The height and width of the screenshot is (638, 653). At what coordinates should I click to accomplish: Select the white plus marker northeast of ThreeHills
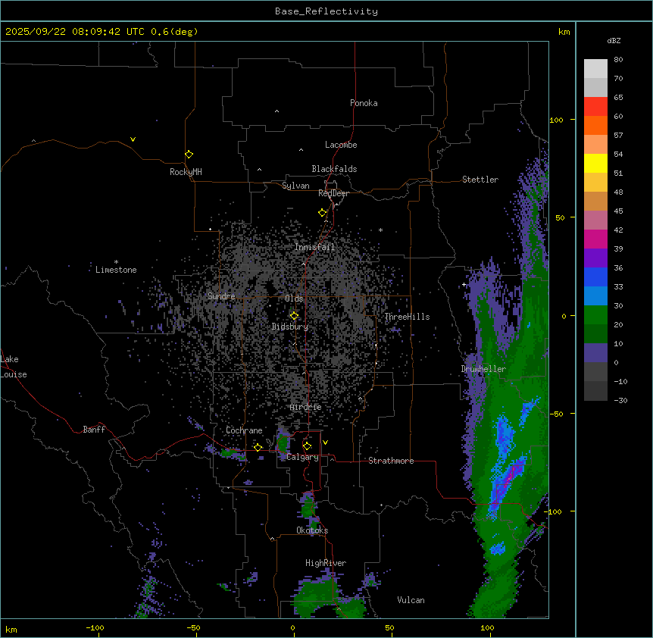point(464,284)
